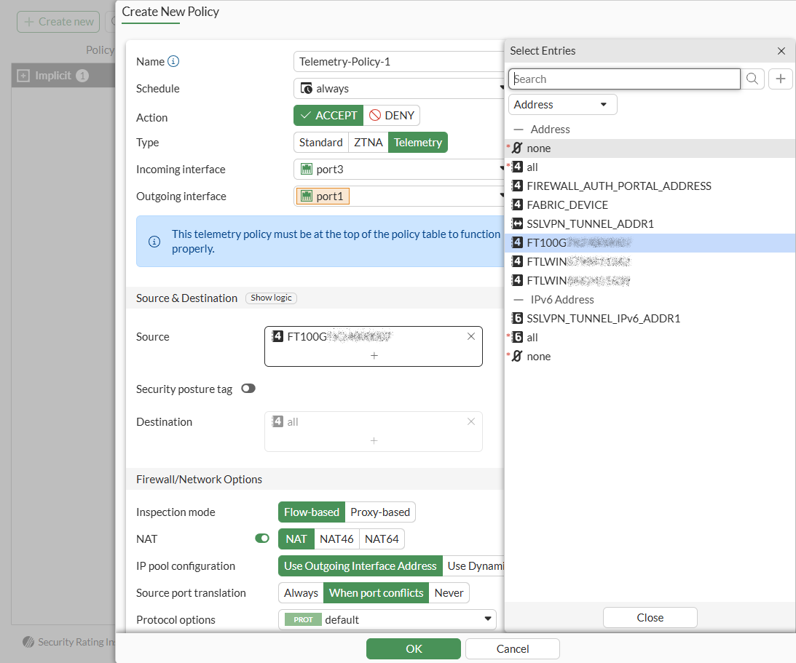
Task: Open the Outgoing interface dropdown
Action: point(503,196)
